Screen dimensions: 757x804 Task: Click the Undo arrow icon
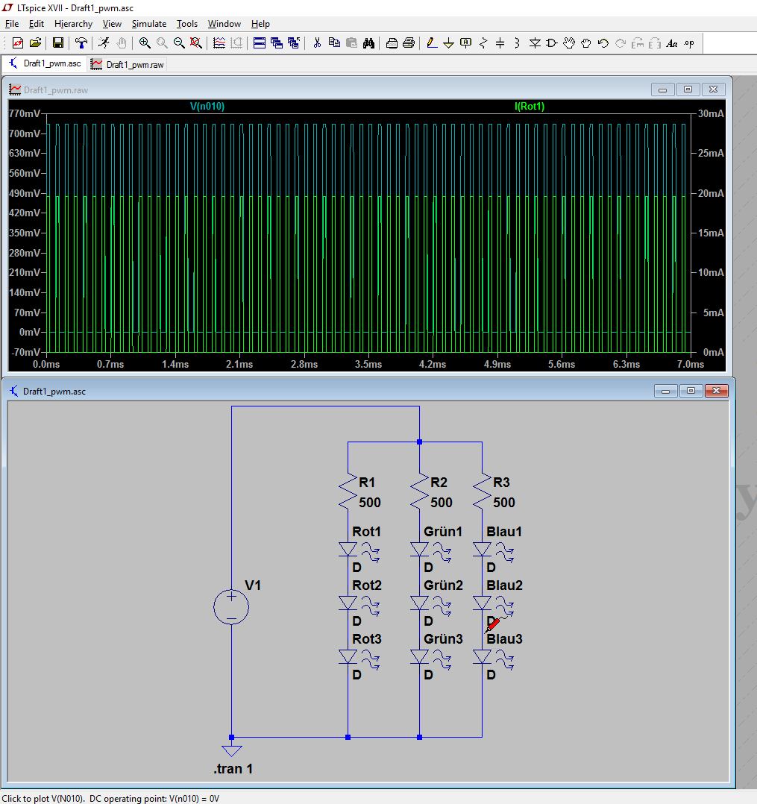click(x=603, y=43)
